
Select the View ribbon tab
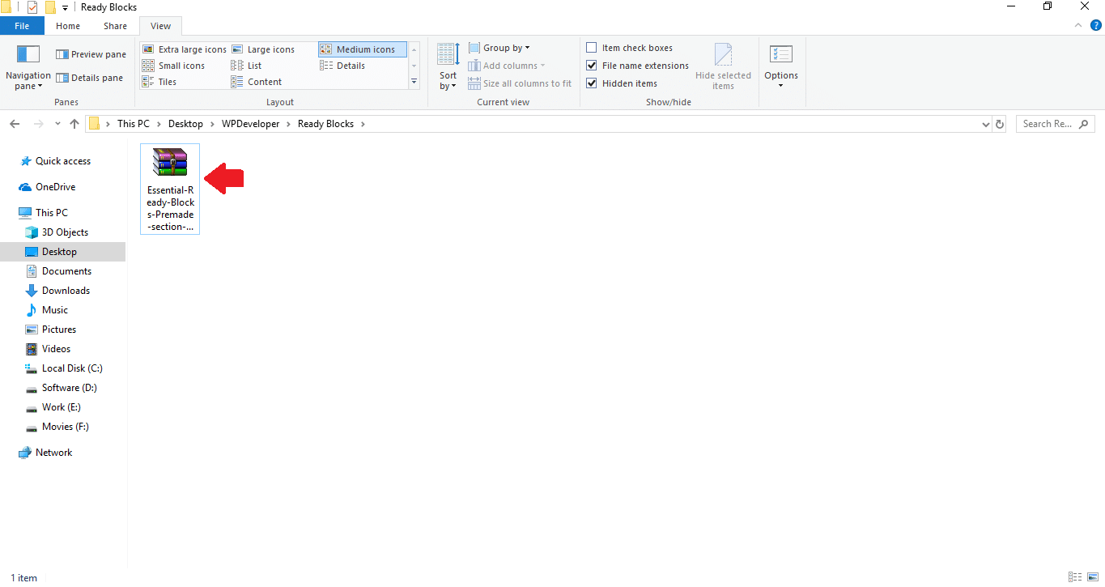[161, 26]
